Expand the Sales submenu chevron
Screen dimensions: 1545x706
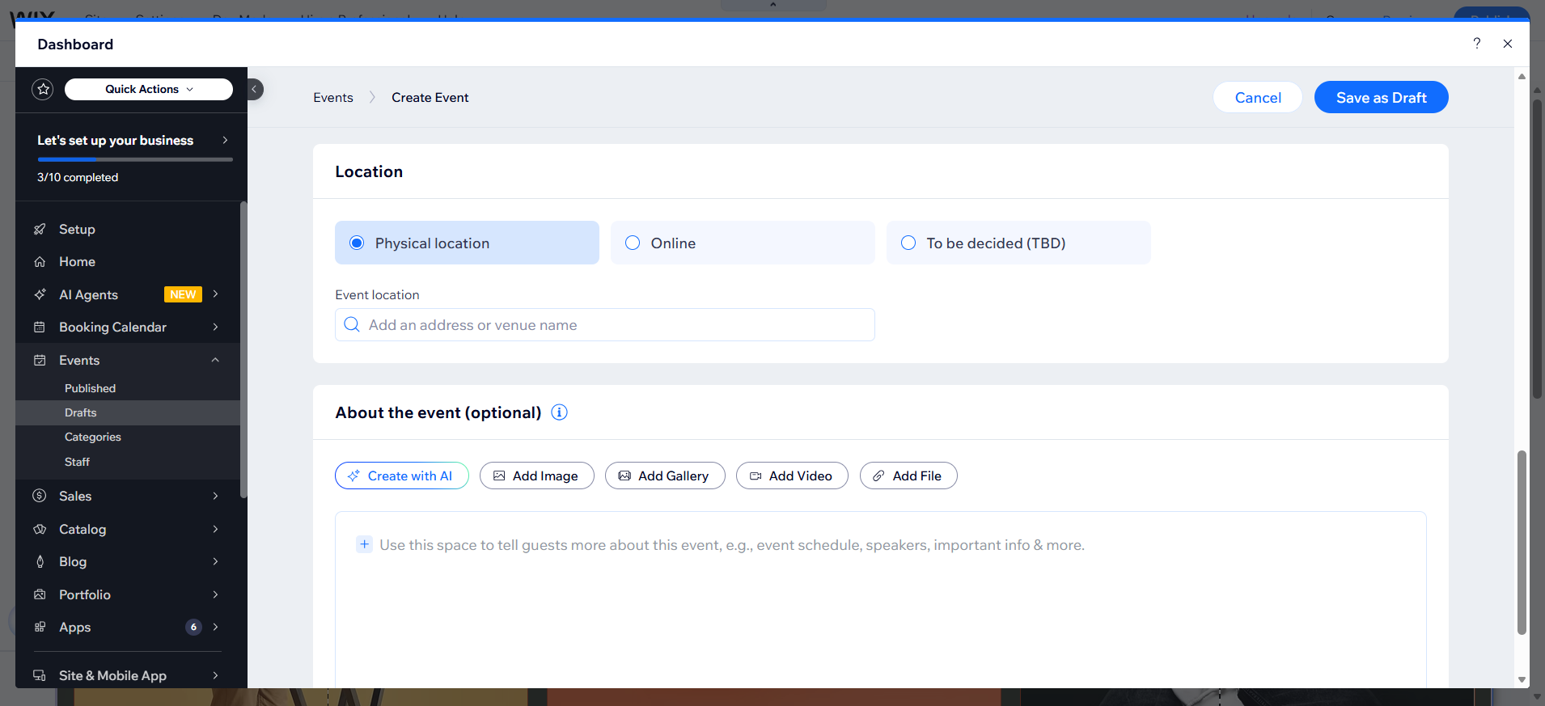(215, 496)
